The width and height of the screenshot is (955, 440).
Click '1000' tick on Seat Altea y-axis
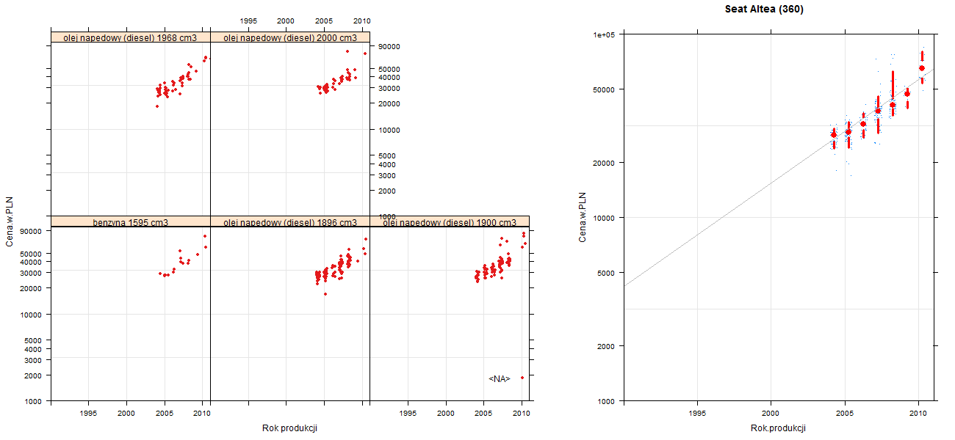tap(606, 401)
